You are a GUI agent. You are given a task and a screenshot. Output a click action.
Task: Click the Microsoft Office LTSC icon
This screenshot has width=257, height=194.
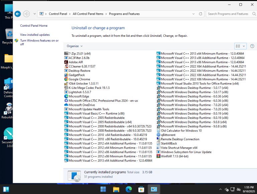click(x=66, y=101)
